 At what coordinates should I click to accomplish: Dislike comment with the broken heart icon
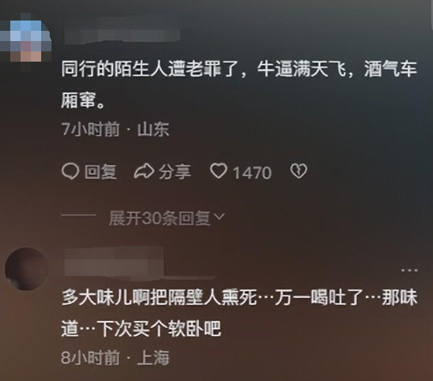pyautogui.click(x=298, y=171)
